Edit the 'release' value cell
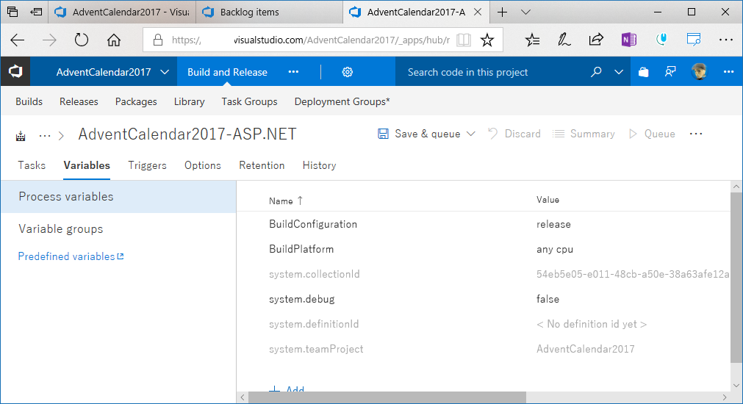The width and height of the screenshot is (743, 404). (553, 224)
